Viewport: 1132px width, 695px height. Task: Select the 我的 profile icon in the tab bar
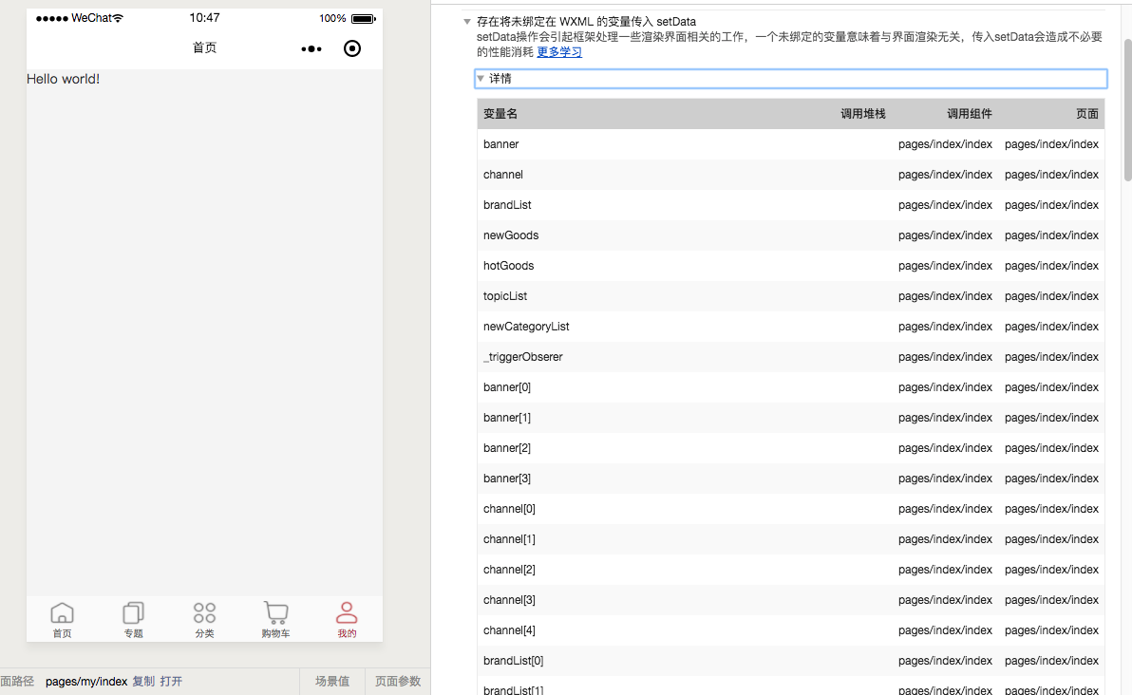(x=347, y=612)
